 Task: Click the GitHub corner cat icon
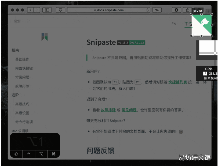[x=205, y=22]
